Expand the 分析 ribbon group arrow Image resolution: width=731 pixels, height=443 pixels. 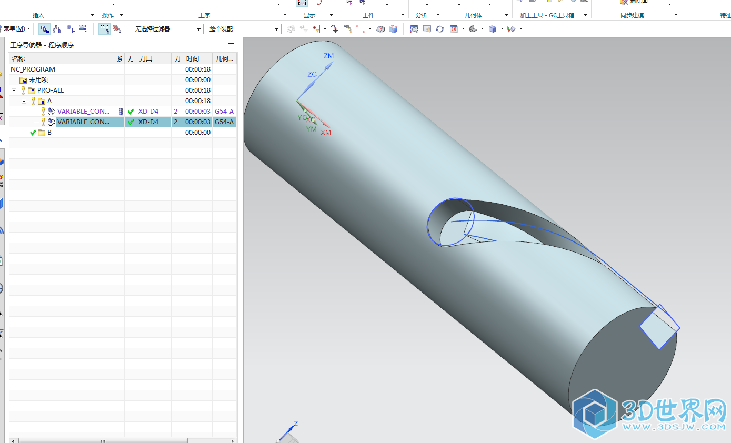pyautogui.click(x=438, y=15)
